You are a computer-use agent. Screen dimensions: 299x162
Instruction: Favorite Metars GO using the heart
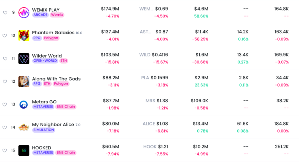pyautogui.click(x=5, y=104)
